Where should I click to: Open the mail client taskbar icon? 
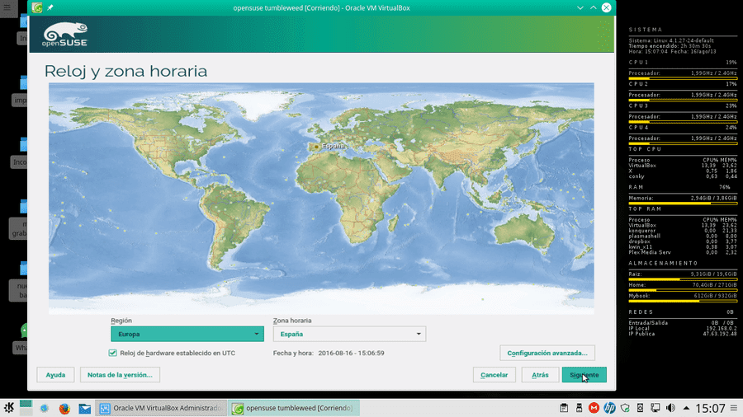(85, 408)
